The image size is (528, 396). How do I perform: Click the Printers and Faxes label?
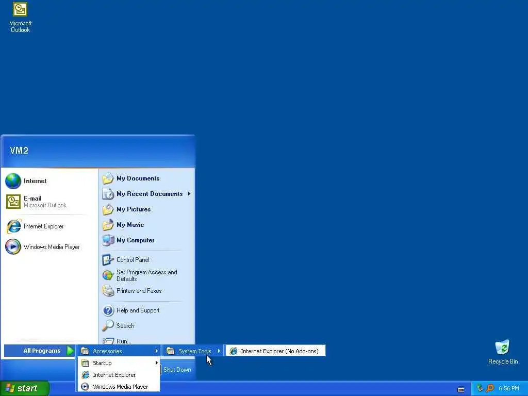coord(139,291)
